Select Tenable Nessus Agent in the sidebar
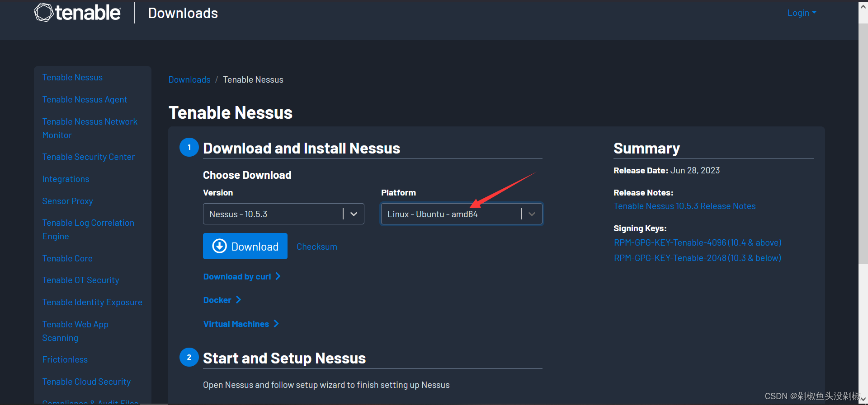This screenshot has width=868, height=405. 85,99
